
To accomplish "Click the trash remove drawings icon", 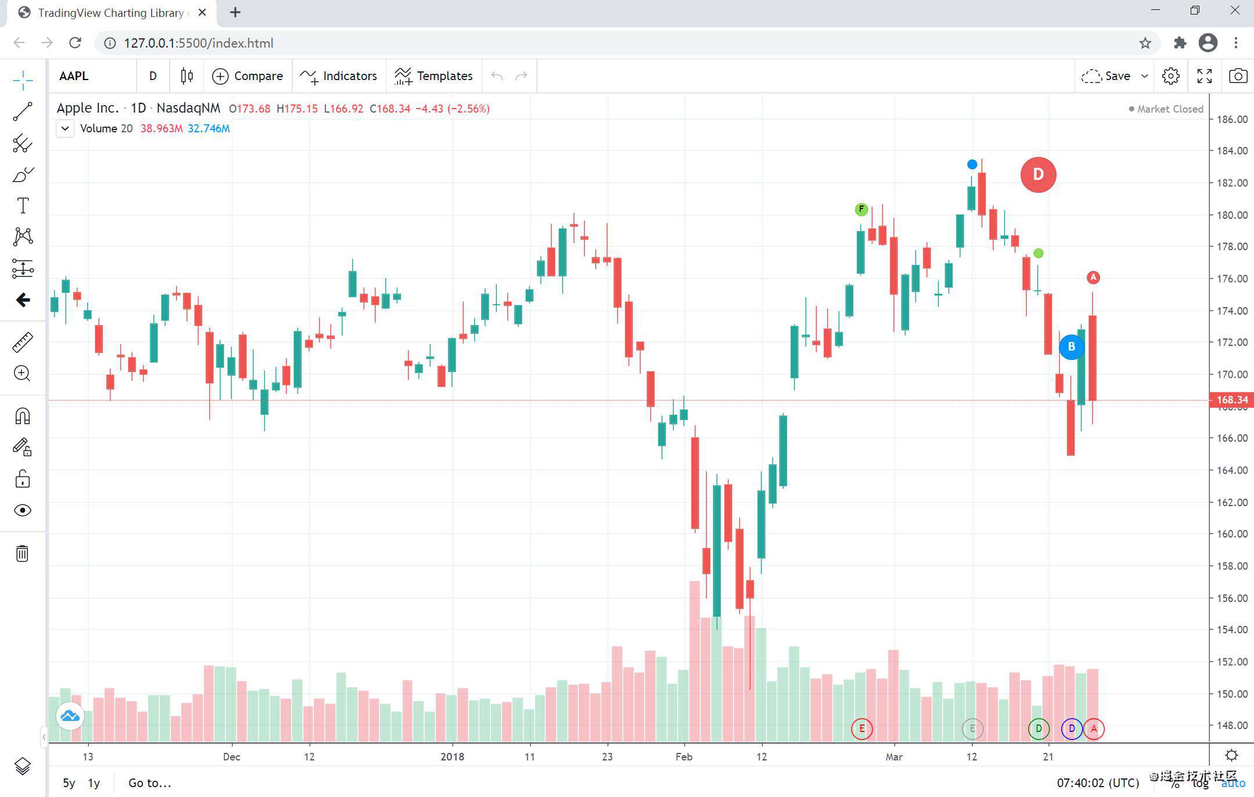I will pyautogui.click(x=23, y=553).
